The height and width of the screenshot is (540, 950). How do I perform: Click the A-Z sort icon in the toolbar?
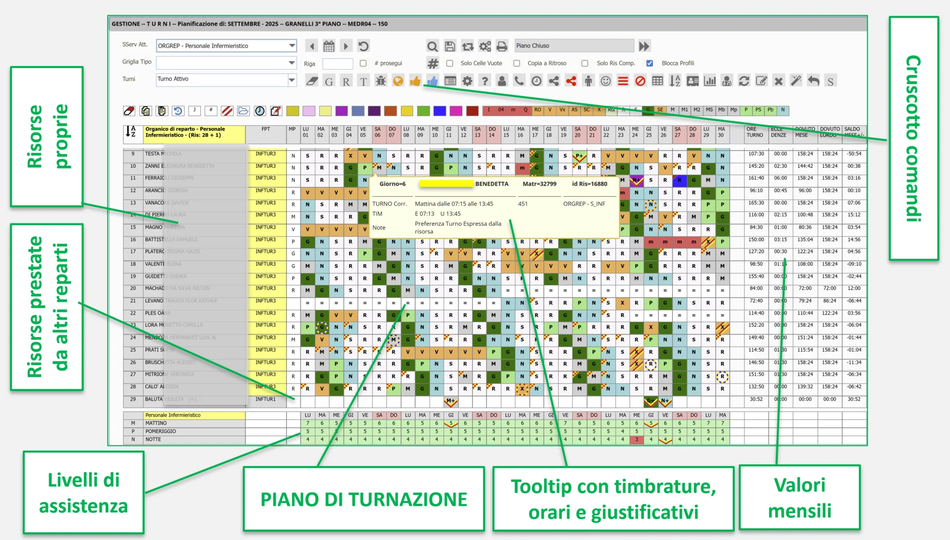point(675,81)
